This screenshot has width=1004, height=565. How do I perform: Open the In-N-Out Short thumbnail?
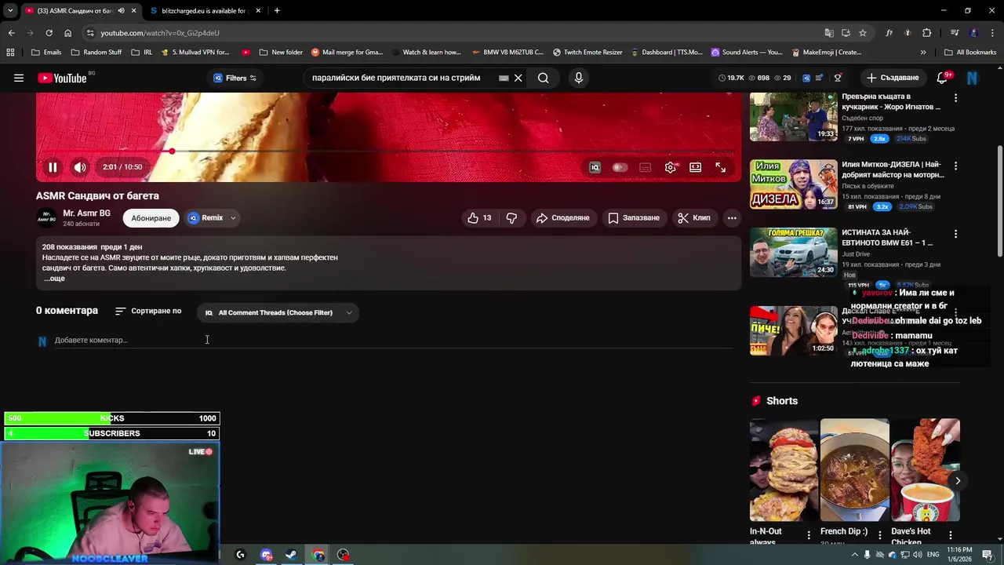(784, 470)
